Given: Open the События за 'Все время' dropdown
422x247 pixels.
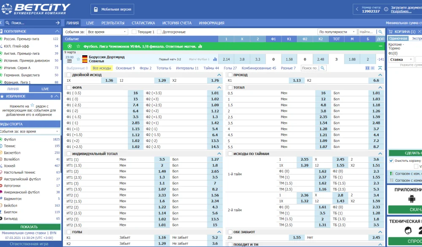Looking at the screenshot, I should (x=107, y=32).
